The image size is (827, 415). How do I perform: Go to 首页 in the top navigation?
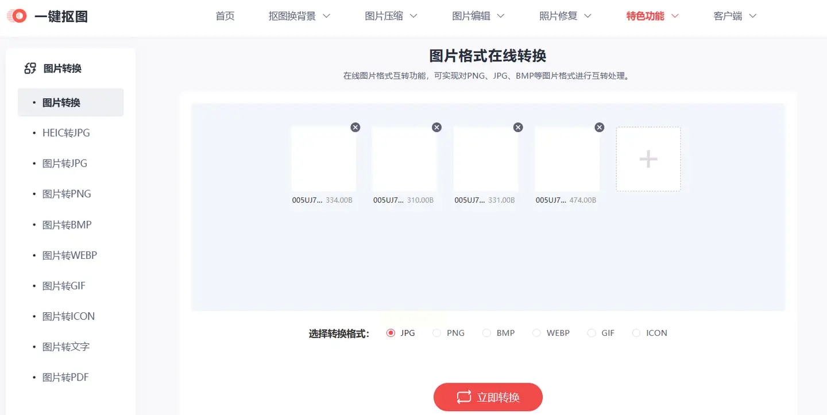pos(225,16)
